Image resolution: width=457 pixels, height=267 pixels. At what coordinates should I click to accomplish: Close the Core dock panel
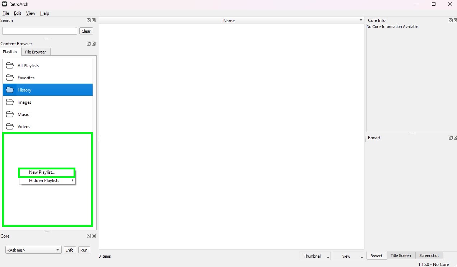pos(94,236)
